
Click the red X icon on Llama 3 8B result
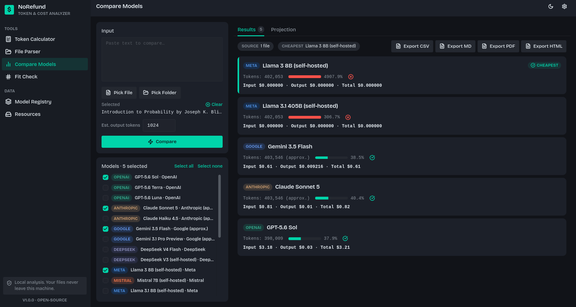click(x=351, y=77)
